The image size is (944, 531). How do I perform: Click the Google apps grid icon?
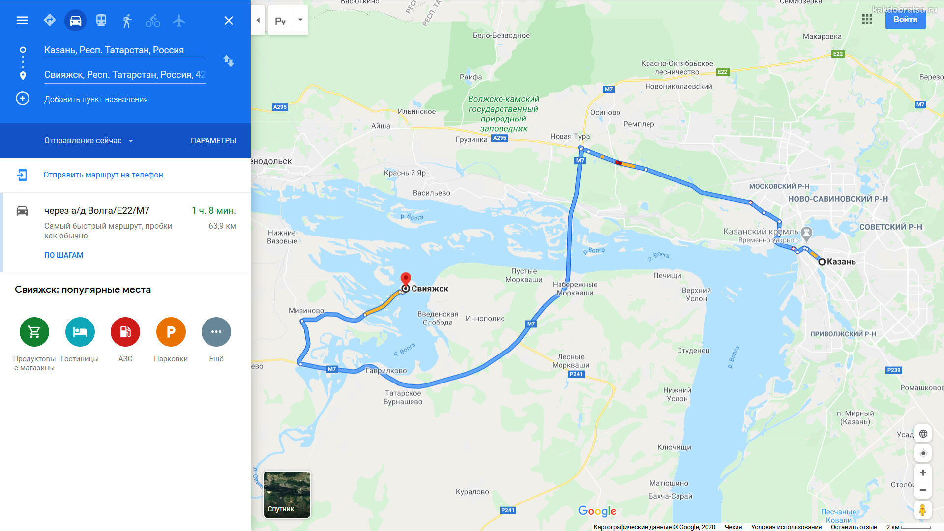867,19
